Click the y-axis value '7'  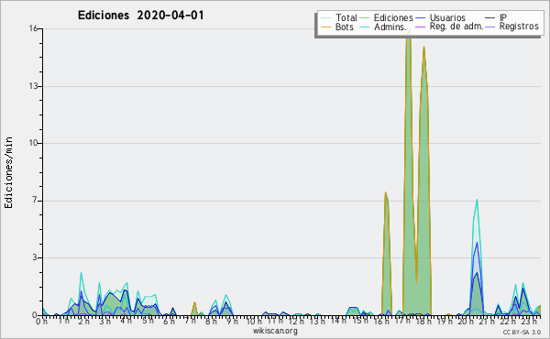pos(35,200)
